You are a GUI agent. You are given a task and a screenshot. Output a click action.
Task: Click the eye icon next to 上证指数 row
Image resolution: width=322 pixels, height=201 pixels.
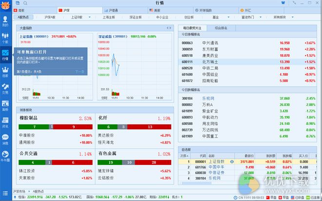tap(232, 162)
